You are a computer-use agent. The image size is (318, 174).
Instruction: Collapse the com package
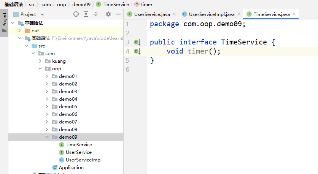click(x=33, y=53)
